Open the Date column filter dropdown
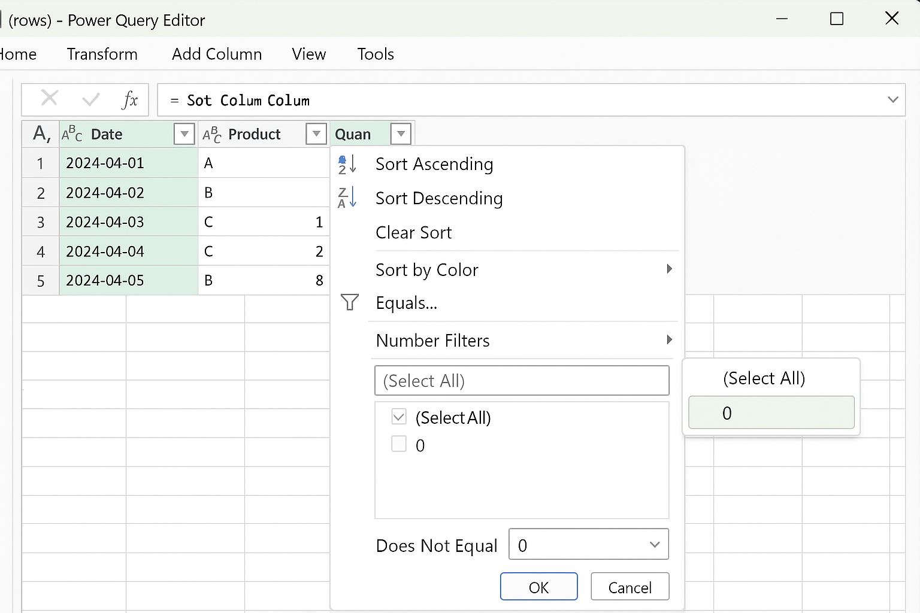The height and width of the screenshot is (613, 920). [x=184, y=134]
